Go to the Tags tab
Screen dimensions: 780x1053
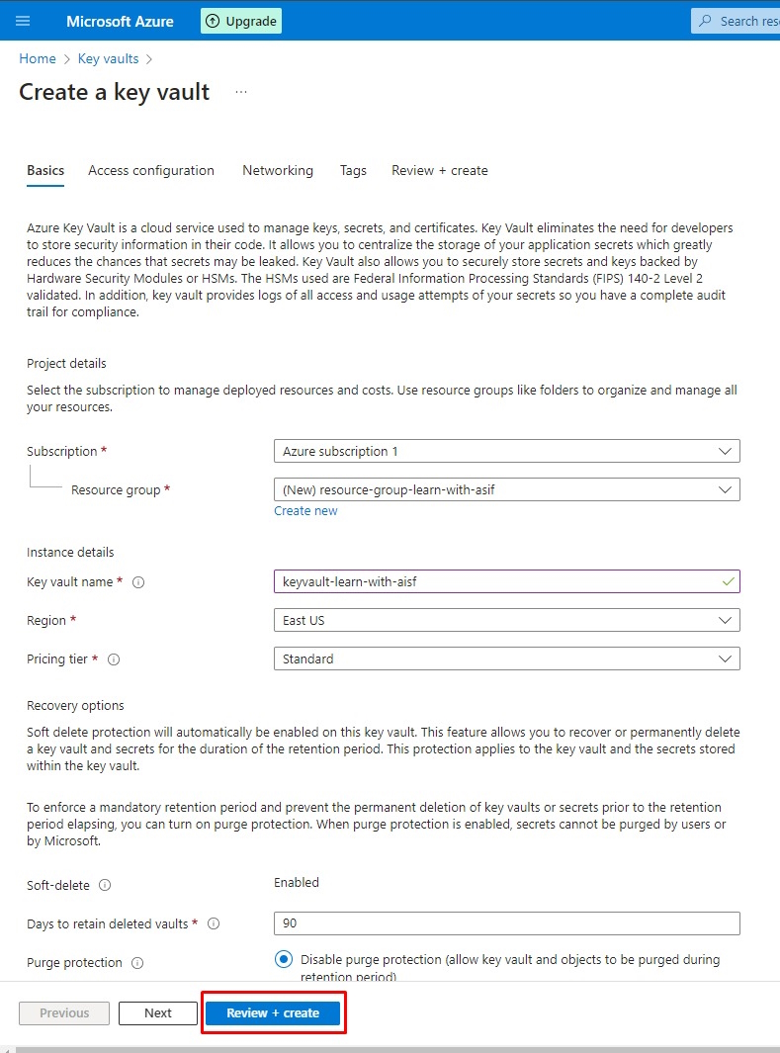[353, 170]
